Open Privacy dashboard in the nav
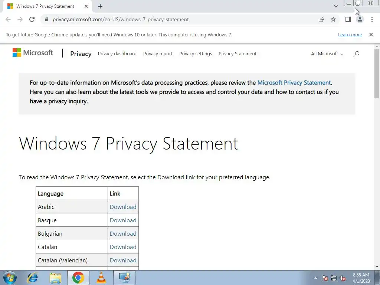This screenshot has width=380, height=285. pos(117,54)
